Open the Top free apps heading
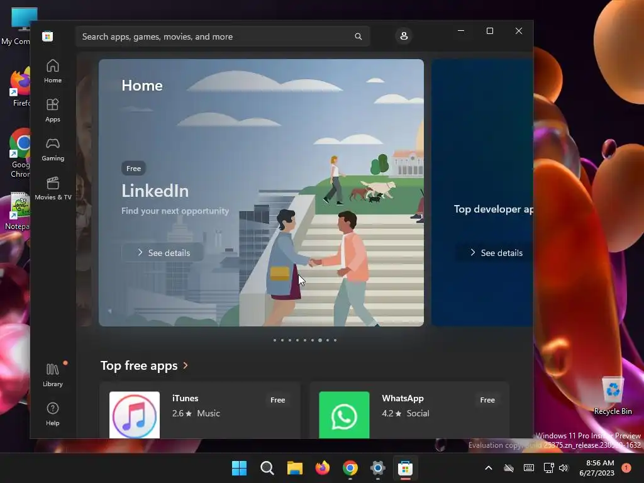 tap(139, 365)
